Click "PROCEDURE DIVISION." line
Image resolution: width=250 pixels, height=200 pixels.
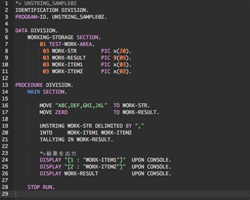44,85
